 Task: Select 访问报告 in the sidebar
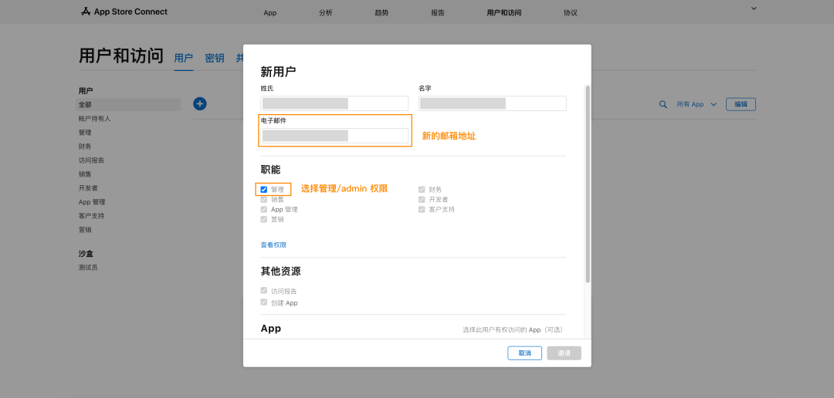[x=91, y=160]
